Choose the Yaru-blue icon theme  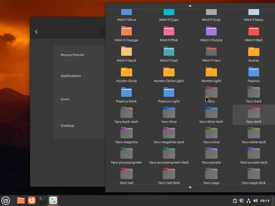169,115
